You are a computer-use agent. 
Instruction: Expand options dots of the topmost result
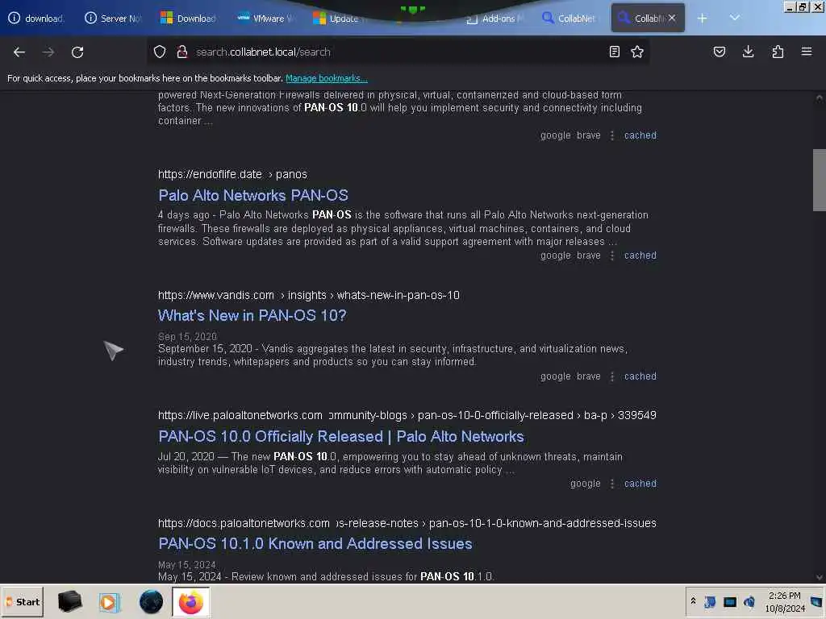pyautogui.click(x=612, y=135)
